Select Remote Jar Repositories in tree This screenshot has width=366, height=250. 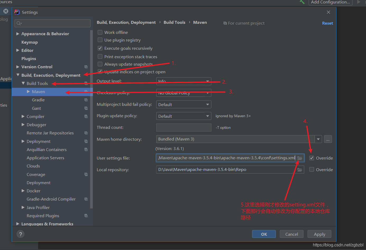50,133
